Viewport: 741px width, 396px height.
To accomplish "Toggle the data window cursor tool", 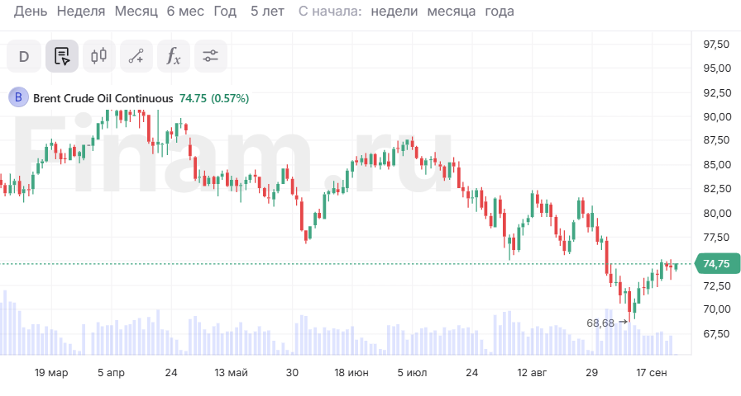I will pyautogui.click(x=62, y=56).
